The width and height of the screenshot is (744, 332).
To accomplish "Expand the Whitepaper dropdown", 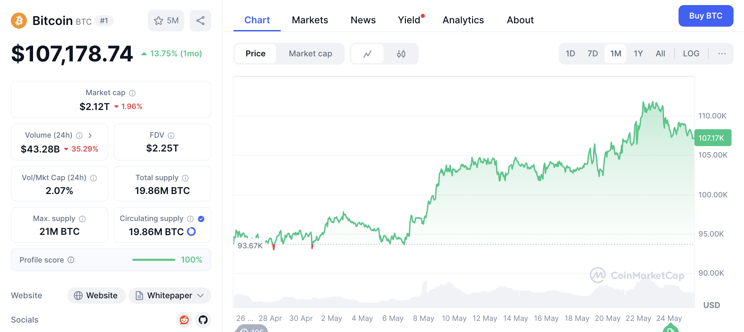I will click(170, 296).
